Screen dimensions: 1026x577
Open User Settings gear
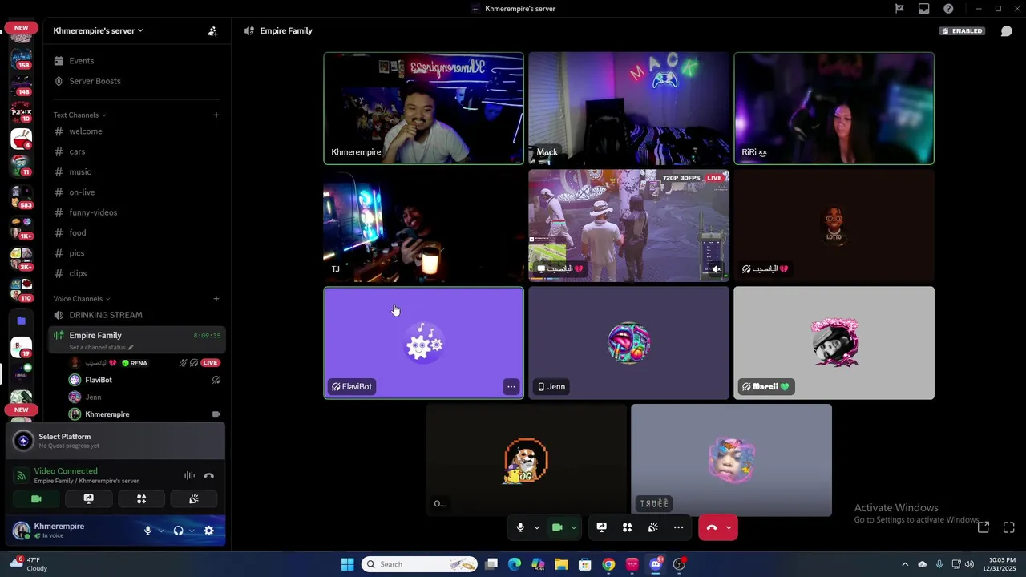point(209,531)
